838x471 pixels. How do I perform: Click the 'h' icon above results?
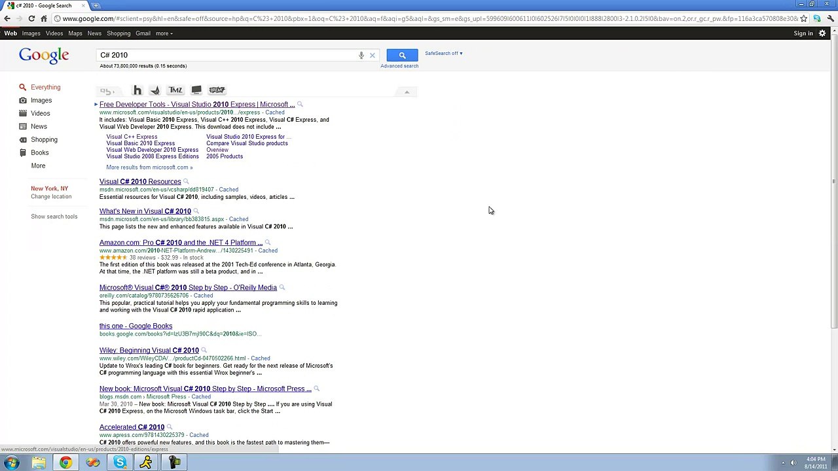pyautogui.click(x=137, y=90)
